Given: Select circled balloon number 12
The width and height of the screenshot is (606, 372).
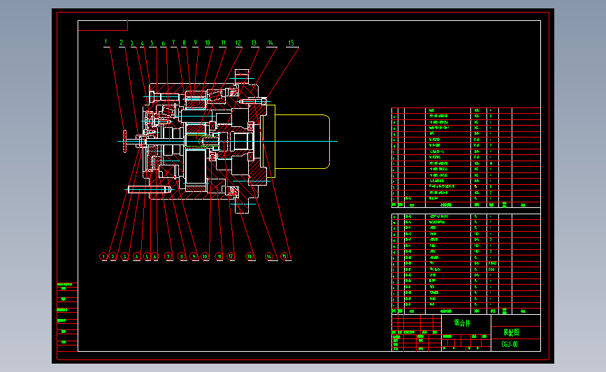Looking at the screenshot, I should click(231, 256).
